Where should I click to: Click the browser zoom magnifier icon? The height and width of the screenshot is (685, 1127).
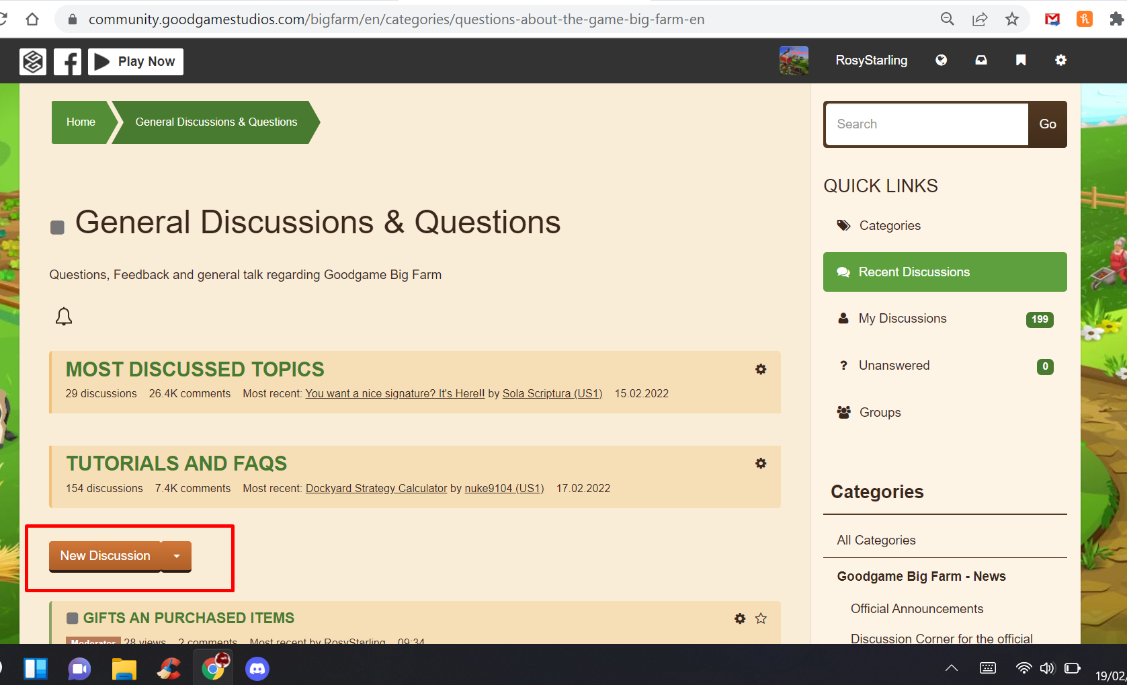click(948, 19)
